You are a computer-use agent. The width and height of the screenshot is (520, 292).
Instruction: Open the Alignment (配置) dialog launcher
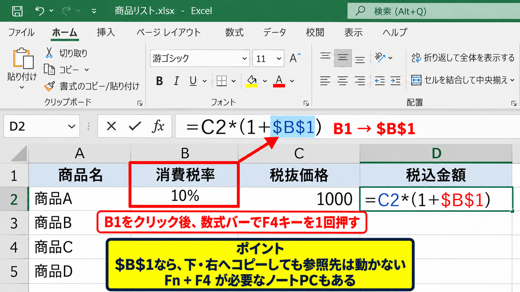tap(514, 103)
